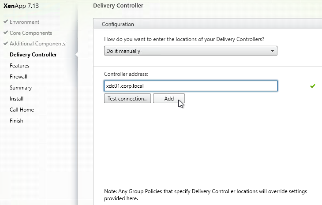Select the Finish step in sidebar
This screenshot has height=205, width=322.
(x=16, y=121)
